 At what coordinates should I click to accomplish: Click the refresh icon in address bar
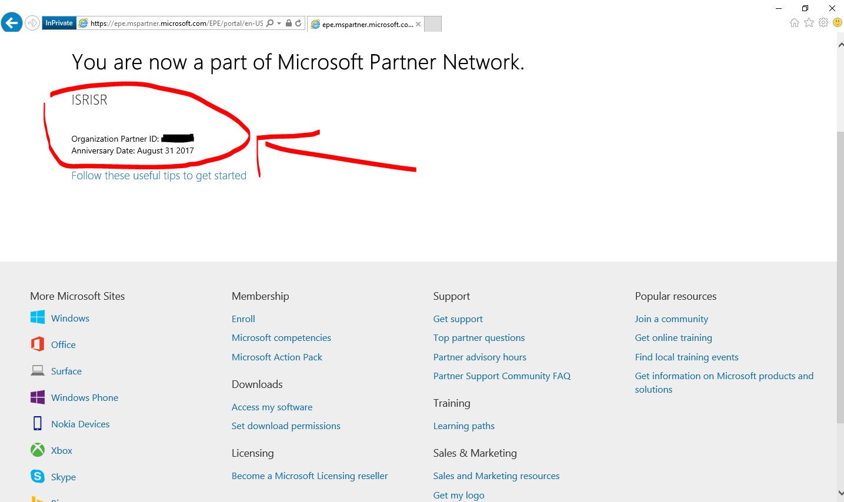pos(298,24)
